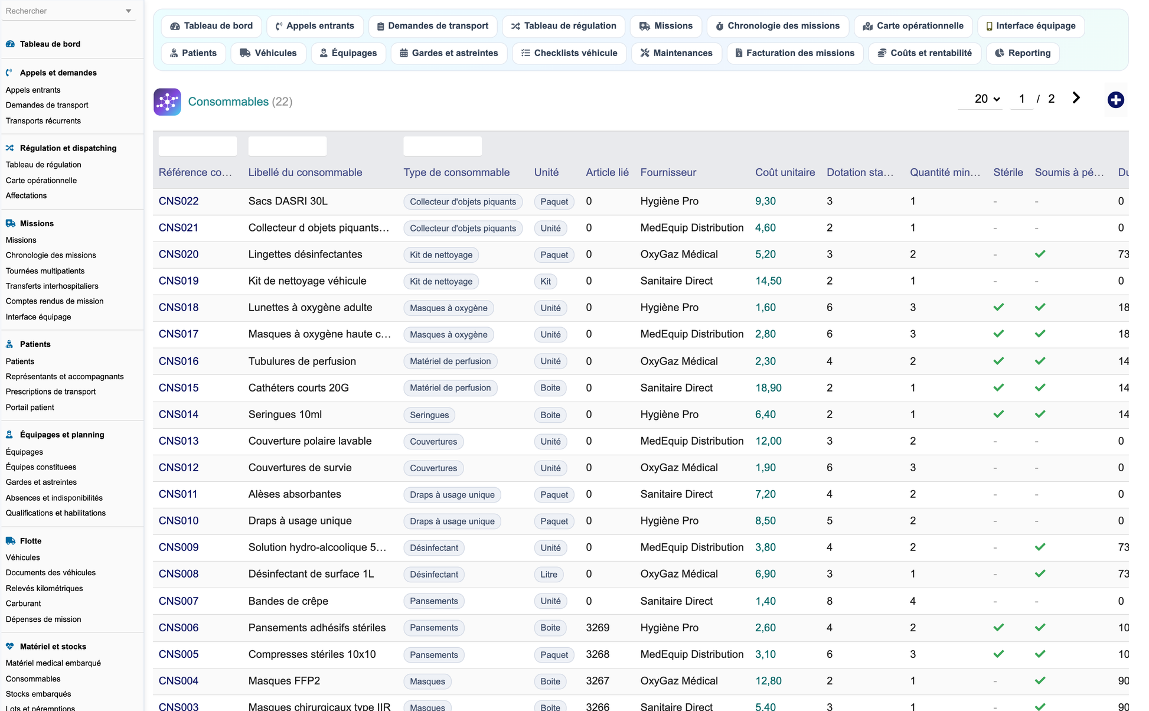
Task: Toggle Stérile checkmark for CNS018
Action: coord(998,307)
